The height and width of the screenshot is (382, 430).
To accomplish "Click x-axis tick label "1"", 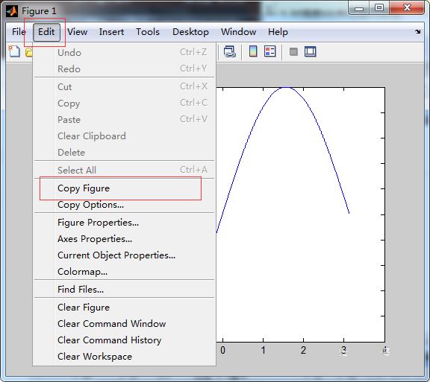I will pyautogui.click(x=264, y=350).
